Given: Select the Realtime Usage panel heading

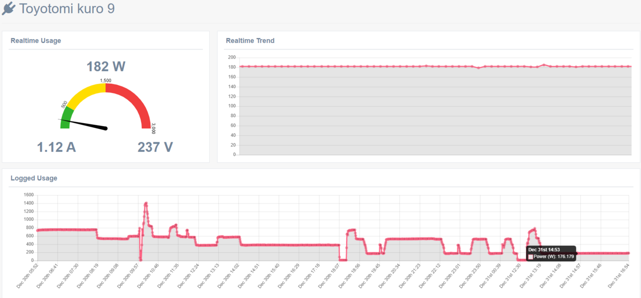Looking at the screenshot, I should [x=36, y=41].
